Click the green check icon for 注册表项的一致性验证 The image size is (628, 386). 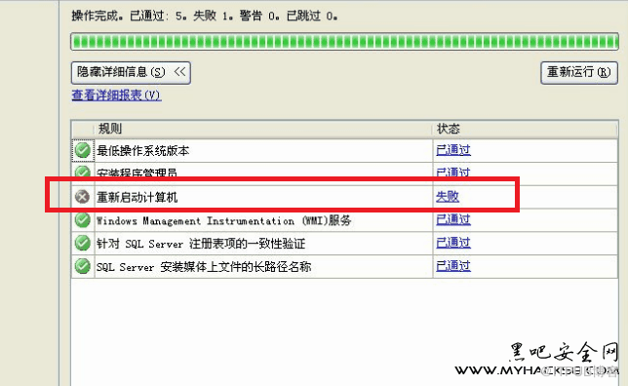tap(83, 243)
